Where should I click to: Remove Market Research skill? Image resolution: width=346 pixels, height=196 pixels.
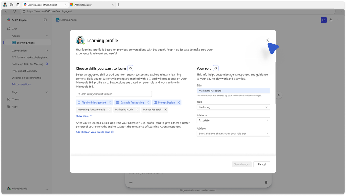[x=166, y=110]
